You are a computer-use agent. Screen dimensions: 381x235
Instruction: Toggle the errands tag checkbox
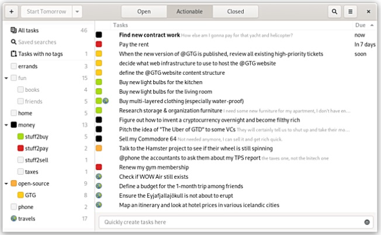pos(14,66)
